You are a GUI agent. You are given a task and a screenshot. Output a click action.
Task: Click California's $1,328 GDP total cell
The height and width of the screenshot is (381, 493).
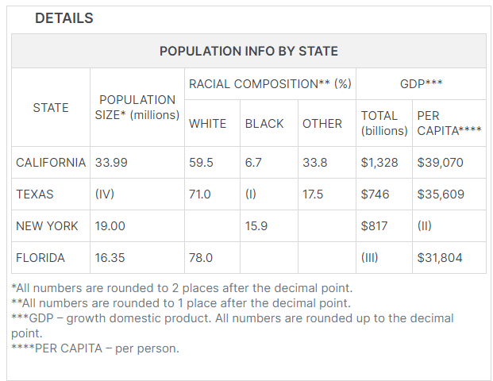click(378, 163)
